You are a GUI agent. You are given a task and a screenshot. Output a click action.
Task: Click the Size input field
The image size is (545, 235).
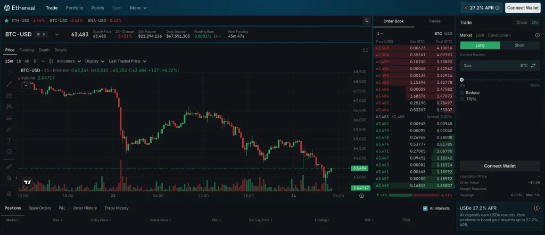(499, 65)
